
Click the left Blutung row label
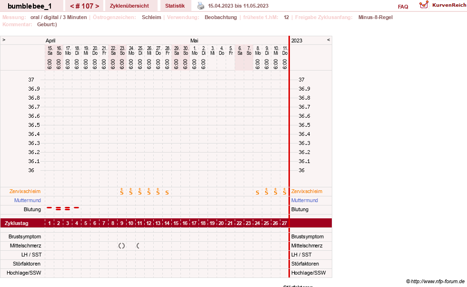coord(32,209)
